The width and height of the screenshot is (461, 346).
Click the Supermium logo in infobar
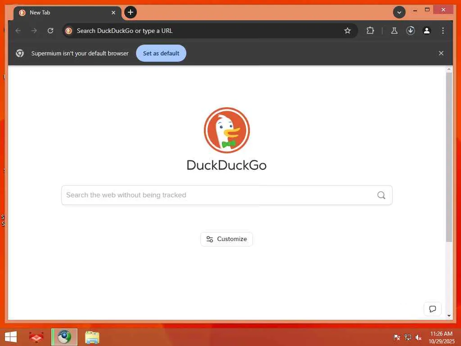point(20,53)
